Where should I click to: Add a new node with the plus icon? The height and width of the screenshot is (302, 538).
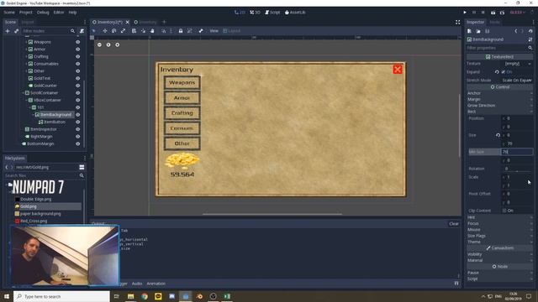pyautogui.click(x=8, y=31)
